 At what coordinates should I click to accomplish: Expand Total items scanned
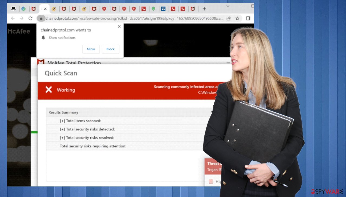tap(62, 121)
